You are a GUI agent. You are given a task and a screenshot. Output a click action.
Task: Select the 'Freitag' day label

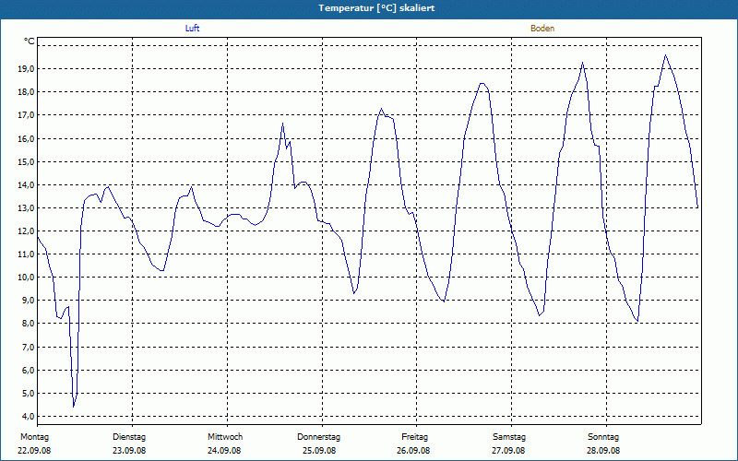click(414, 437)
